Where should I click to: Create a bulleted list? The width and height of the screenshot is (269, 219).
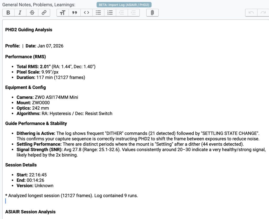tap(98, 13)
